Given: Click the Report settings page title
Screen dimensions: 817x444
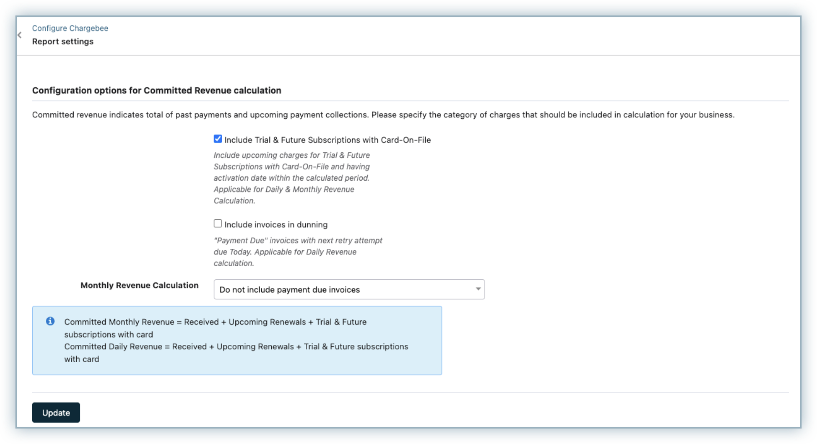Looking at the screenshot, I should tap(63, 41).
